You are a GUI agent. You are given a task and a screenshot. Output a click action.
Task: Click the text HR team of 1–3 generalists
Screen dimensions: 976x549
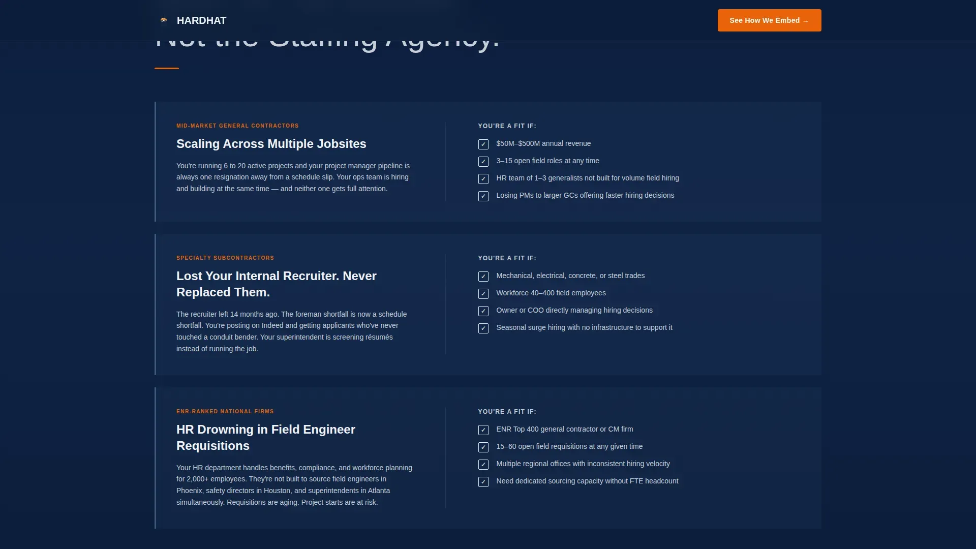tap(588, 178)
